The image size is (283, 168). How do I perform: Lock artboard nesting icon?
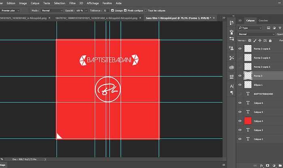point(265,40)
